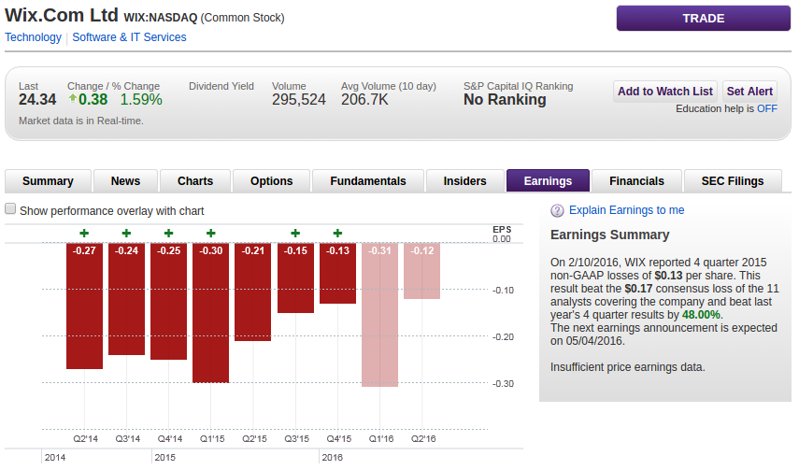Click the Q1'16 axis label
The image size is (799, 470).
[381, 438]
